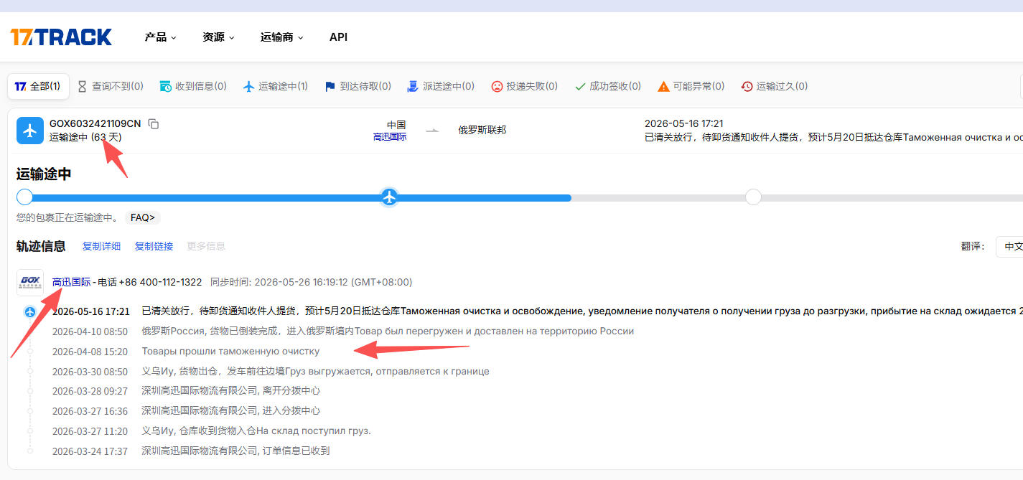The width and height of the screenshot is (1023, 480).
Task: Copy tracking number GOX6032421109CN via copy icon
Action: point(154,123)
